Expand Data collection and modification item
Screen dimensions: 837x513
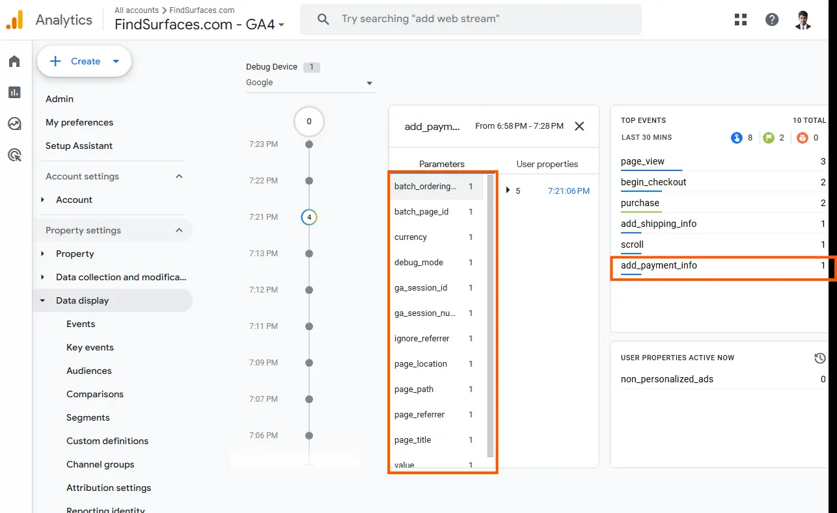(43, 277)
